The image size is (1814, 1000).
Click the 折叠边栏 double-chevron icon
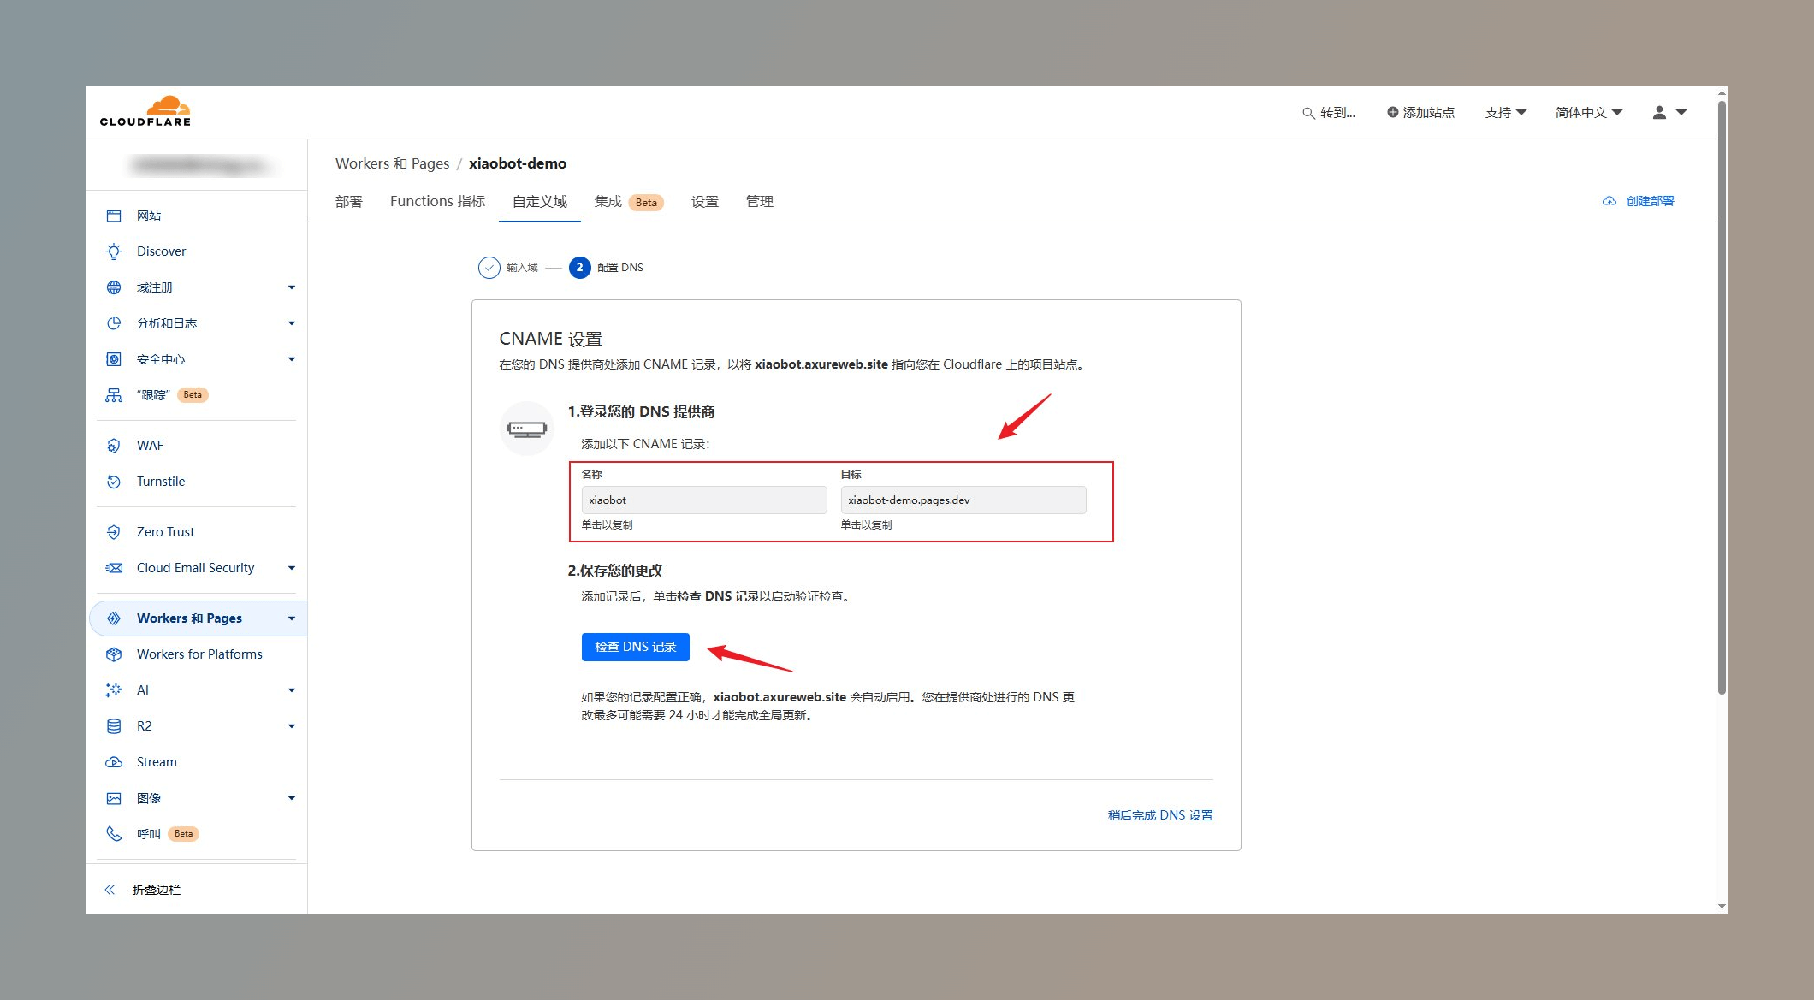point(110,890)
